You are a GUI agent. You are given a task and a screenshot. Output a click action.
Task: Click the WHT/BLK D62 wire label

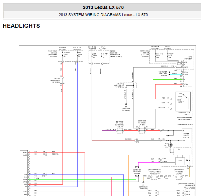[168, 66]
